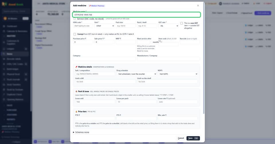Screen dimensions: 275x144
Task: Click the HSN code search field
Action: [83, 26]
